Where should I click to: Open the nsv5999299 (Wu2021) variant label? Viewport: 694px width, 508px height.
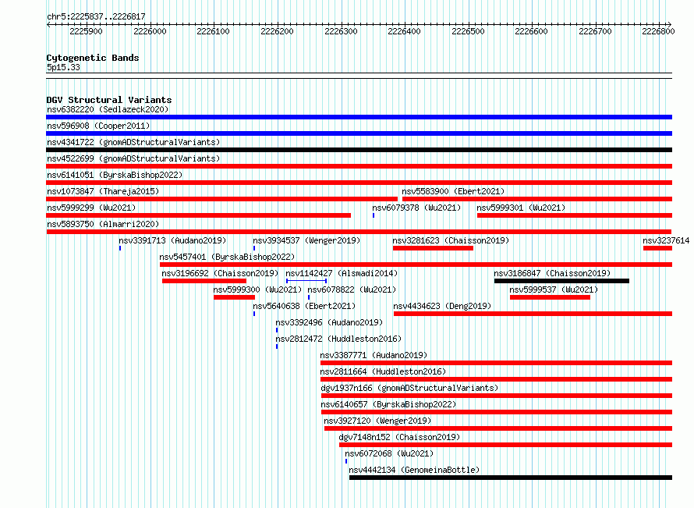(x=91, y=208)
